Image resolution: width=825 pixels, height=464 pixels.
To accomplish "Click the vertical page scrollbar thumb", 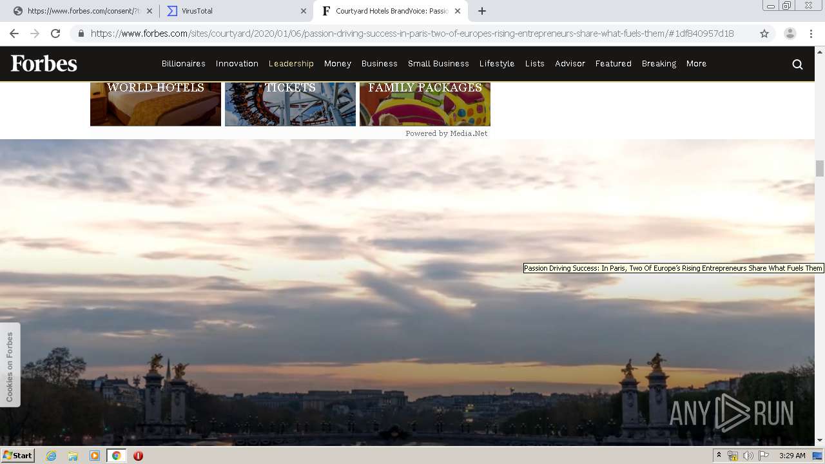I will pos(820,168).
